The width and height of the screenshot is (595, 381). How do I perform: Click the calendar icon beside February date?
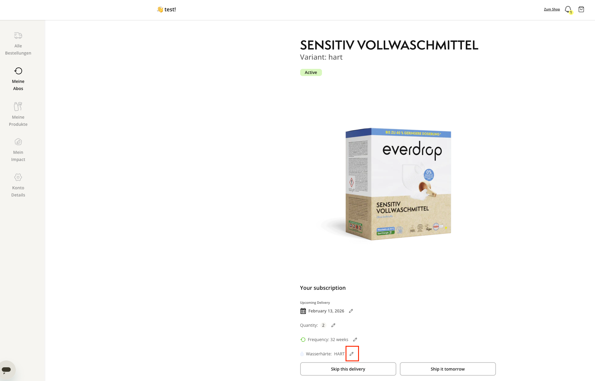pyautogui.click(x=303, y=311)
